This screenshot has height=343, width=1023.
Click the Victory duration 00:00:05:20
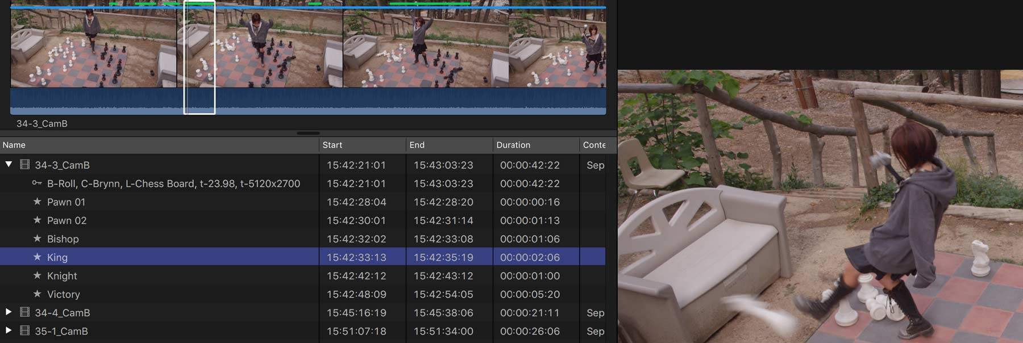point(530,294)
